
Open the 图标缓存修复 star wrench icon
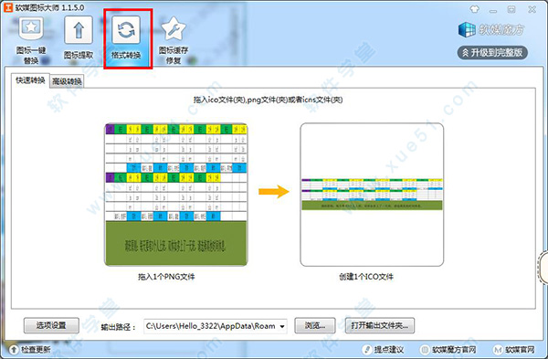174,29
